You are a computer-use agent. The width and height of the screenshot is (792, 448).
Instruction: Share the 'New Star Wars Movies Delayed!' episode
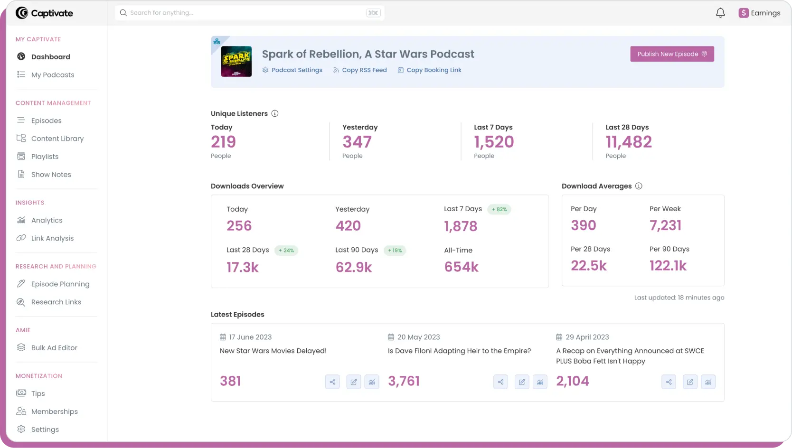point(332,382)
